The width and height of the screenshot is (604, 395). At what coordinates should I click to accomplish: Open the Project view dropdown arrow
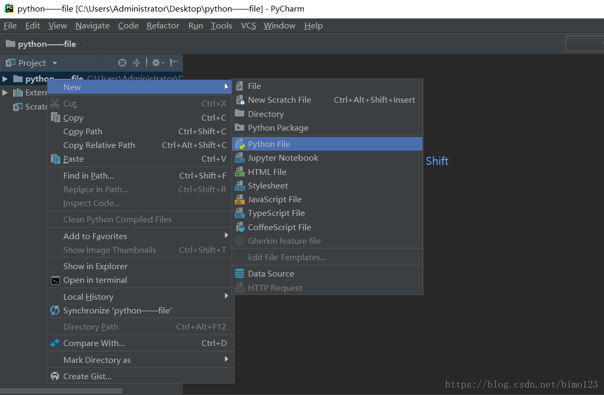(55, 63)
